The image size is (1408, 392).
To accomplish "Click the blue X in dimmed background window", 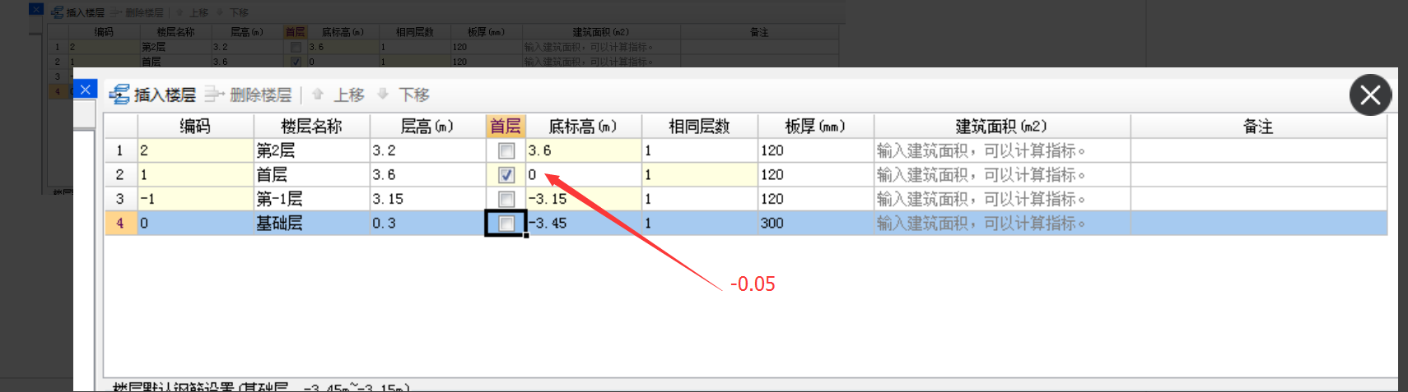I will click(35, 10).
